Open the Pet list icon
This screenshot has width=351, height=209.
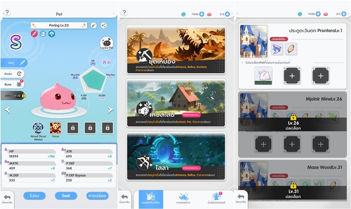point(107,43)
